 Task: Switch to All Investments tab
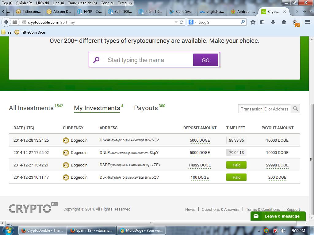point(31,108)
